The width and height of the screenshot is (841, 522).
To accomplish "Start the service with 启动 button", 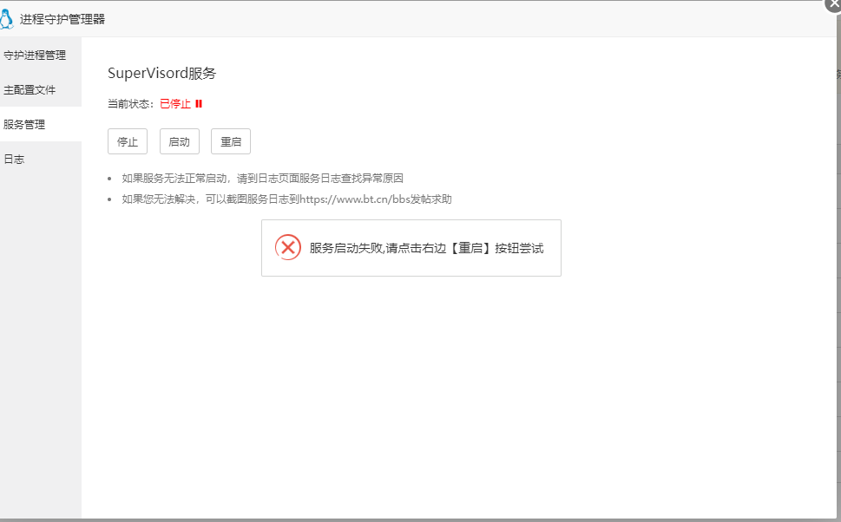I will pyautogui.click(x=179, y=141).
